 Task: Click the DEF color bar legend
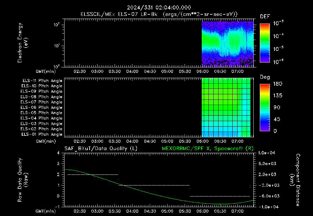point(265,43)
